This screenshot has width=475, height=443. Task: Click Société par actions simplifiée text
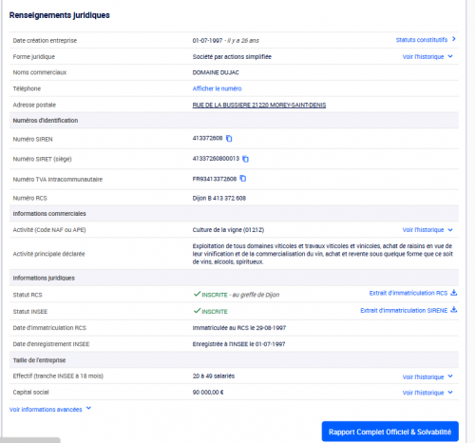pyautogui.click(x=232, y=57)
